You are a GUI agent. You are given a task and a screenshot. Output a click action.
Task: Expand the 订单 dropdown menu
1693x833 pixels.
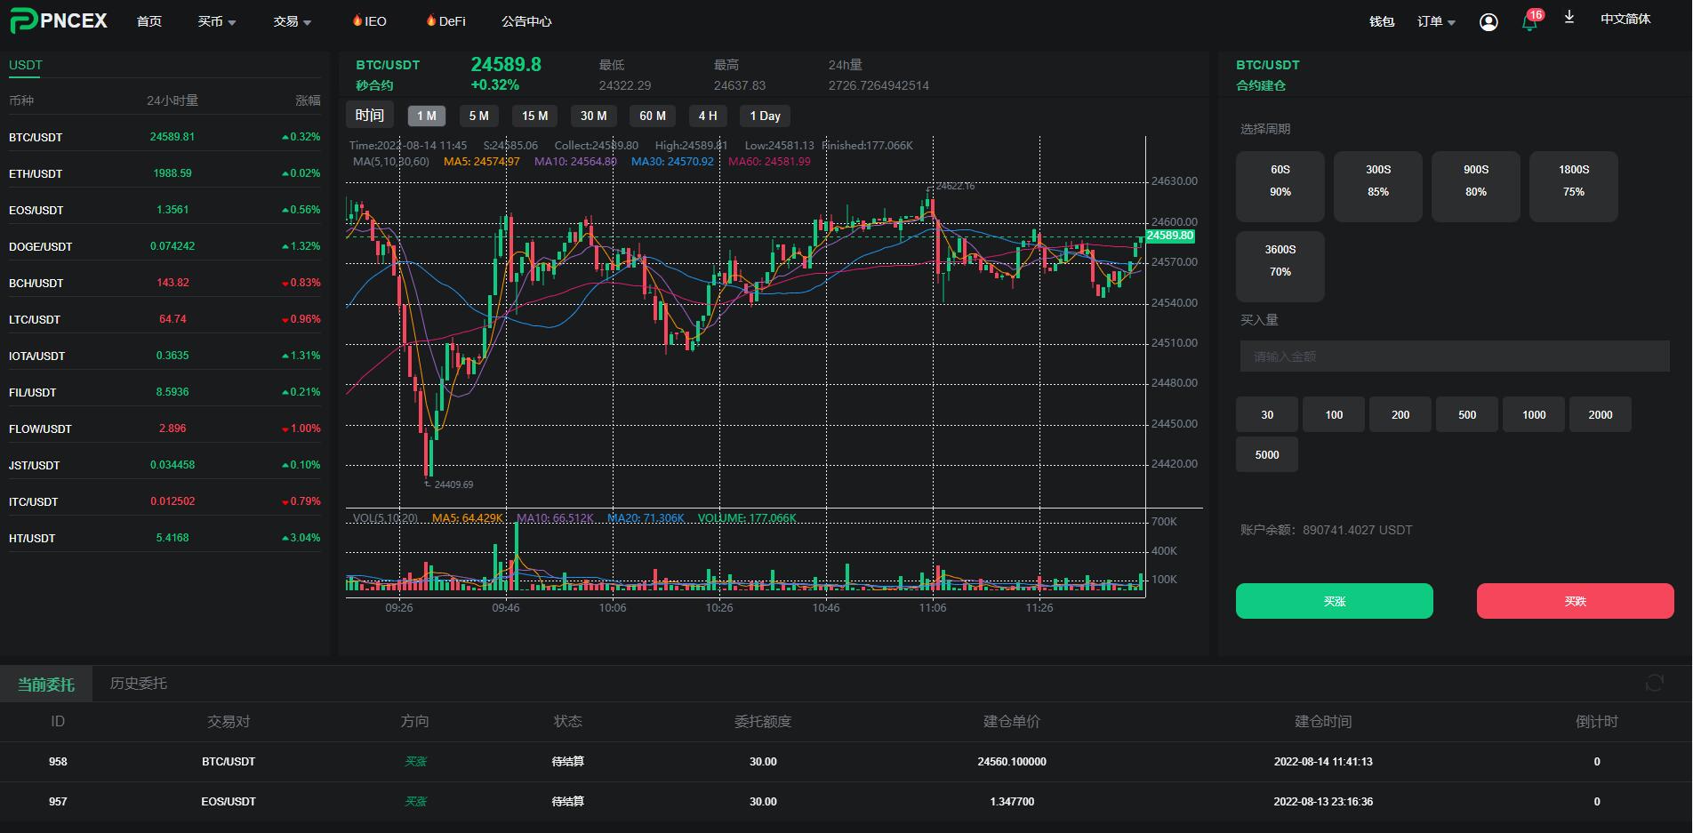pyautogui.click(x=1435, y=22)
